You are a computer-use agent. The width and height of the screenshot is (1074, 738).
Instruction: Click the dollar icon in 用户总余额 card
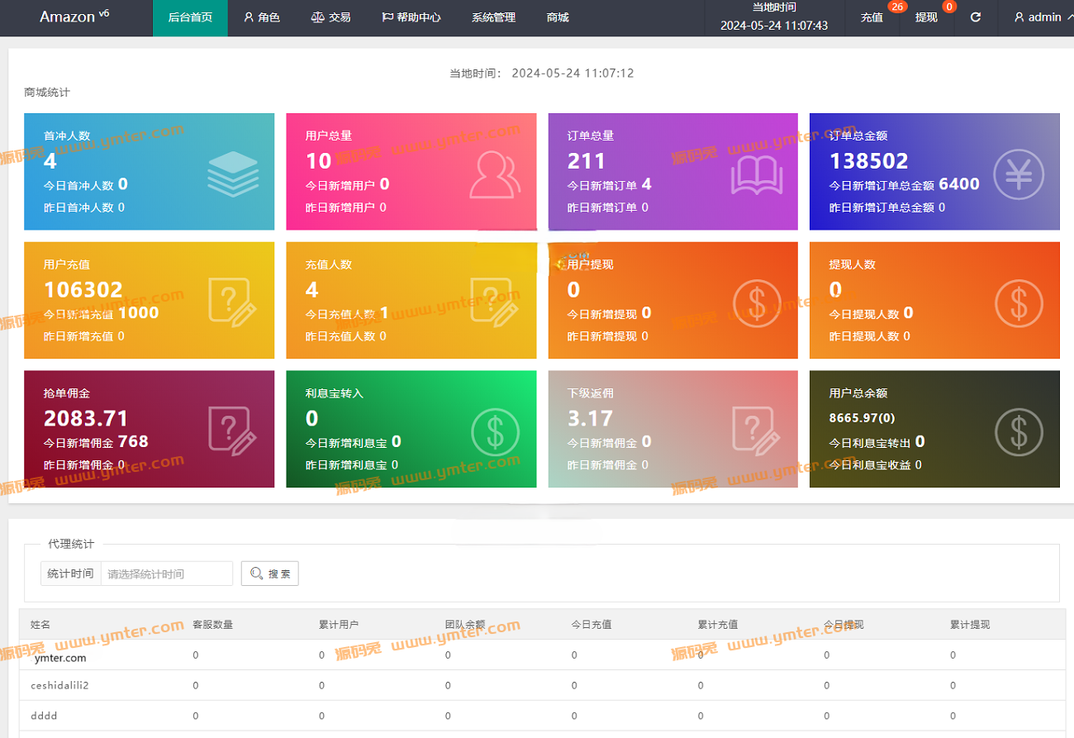pyautogui.click(x=1019, y=432)
